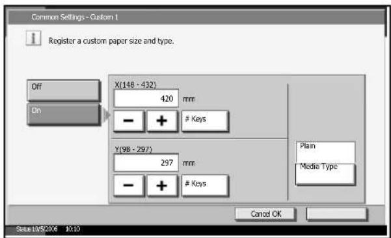The height and width of the screenshot is (238, 391).
Task: Click the mm unit beside Y value
Action: pos(189,163)
